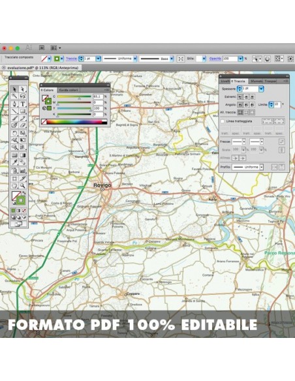295x381 pixels.
Task: Select the Lasso tool
Action: (23, 96)
